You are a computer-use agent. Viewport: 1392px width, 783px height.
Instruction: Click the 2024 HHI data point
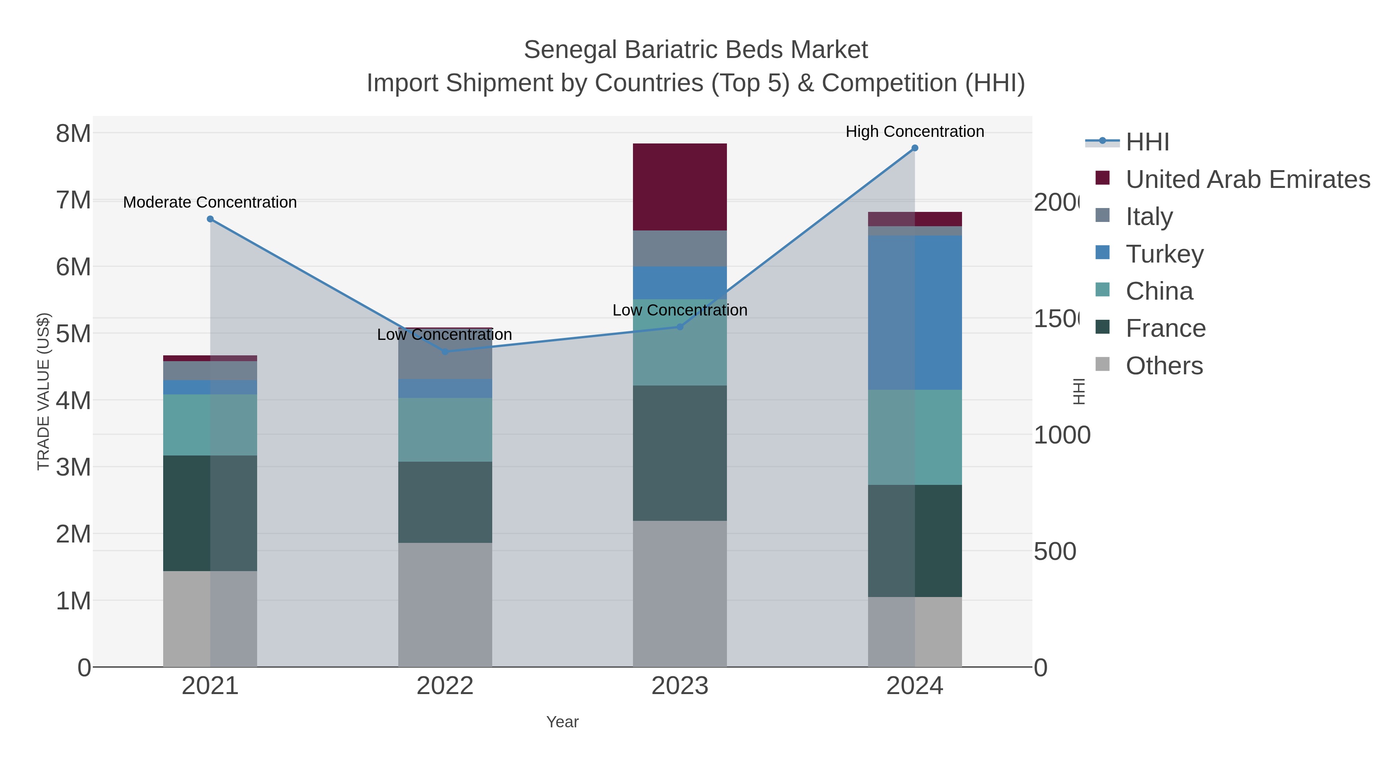915,148
